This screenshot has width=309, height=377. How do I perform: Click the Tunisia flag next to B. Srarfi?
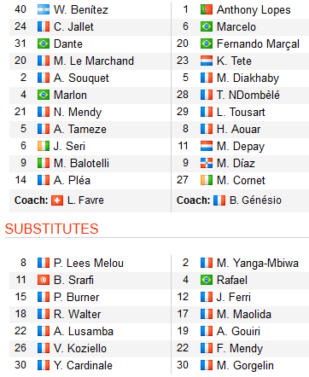[44, 280]
